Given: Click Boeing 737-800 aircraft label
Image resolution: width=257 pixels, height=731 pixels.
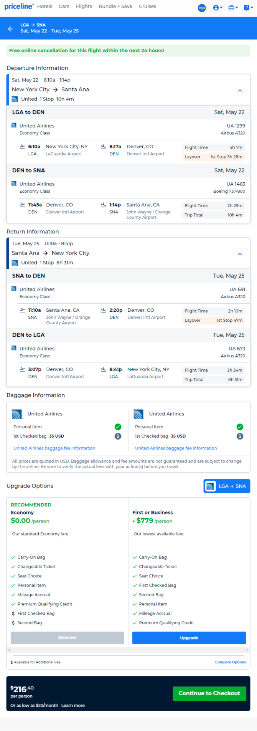Looking at the screenshot, I should [229, 191].
